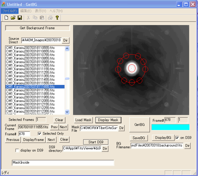The height and width of the screenshot is (176, 198).
Task: Click the New document toolbar icon
Action: [x=6, y=18]
